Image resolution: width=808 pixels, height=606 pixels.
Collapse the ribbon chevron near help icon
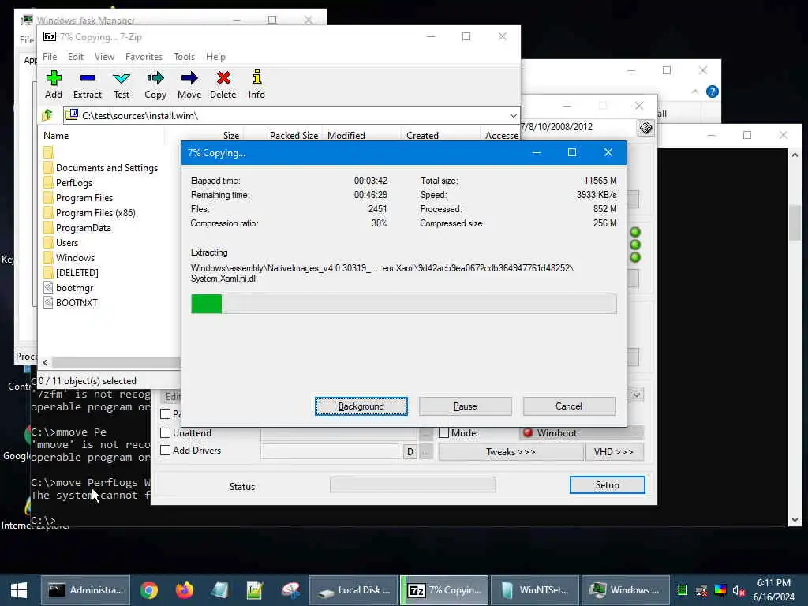694,92
